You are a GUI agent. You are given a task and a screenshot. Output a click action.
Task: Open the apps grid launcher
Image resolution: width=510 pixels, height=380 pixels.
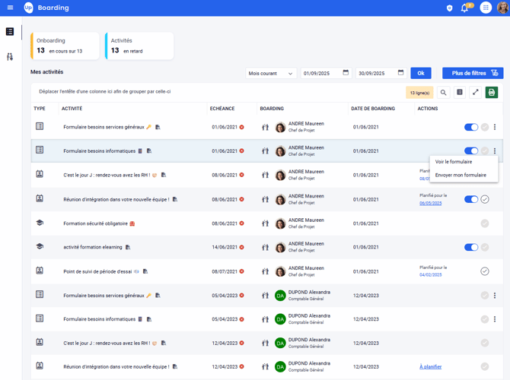[x=486, y=8]
